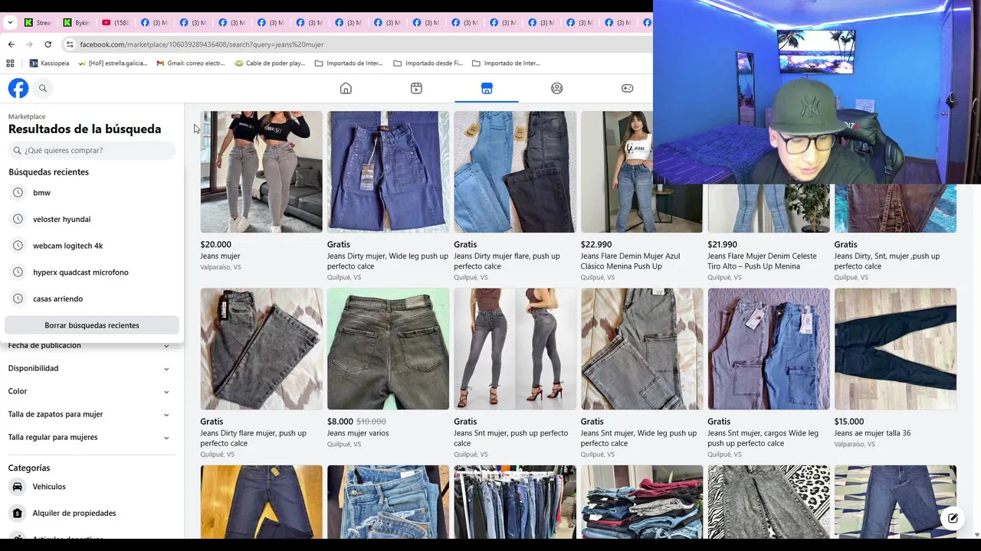Open Jeans Dirty mujer flare two-jeans photo
The image size is (981, 551).
tap(515, 172)
